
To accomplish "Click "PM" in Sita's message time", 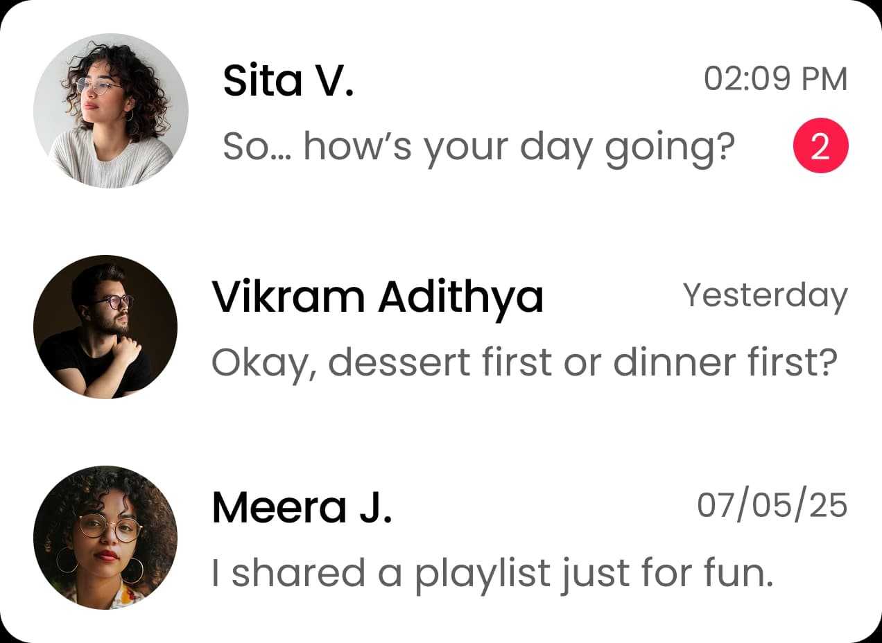I will [824, 79].
